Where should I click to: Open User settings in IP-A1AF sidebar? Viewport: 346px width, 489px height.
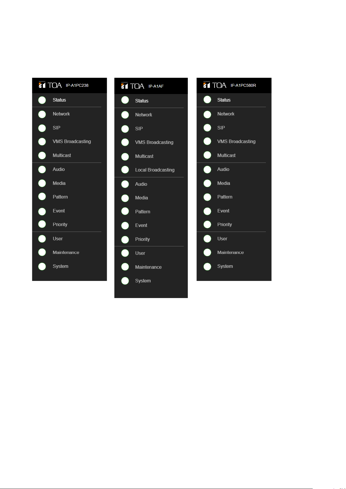coord(140,253)
